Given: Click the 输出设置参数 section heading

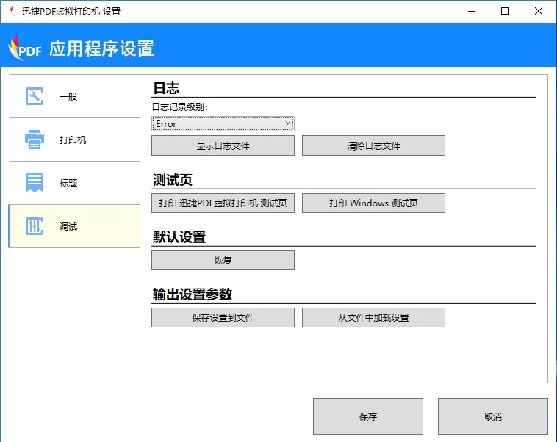Looking at the screenshot, I should point(193,294).
